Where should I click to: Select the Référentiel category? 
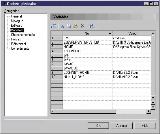coord(18,44)
